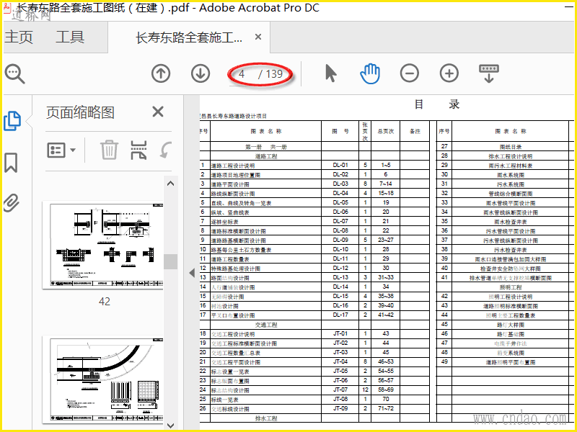Close the 长寿东路全套施工 document tab

pos(258,37)
